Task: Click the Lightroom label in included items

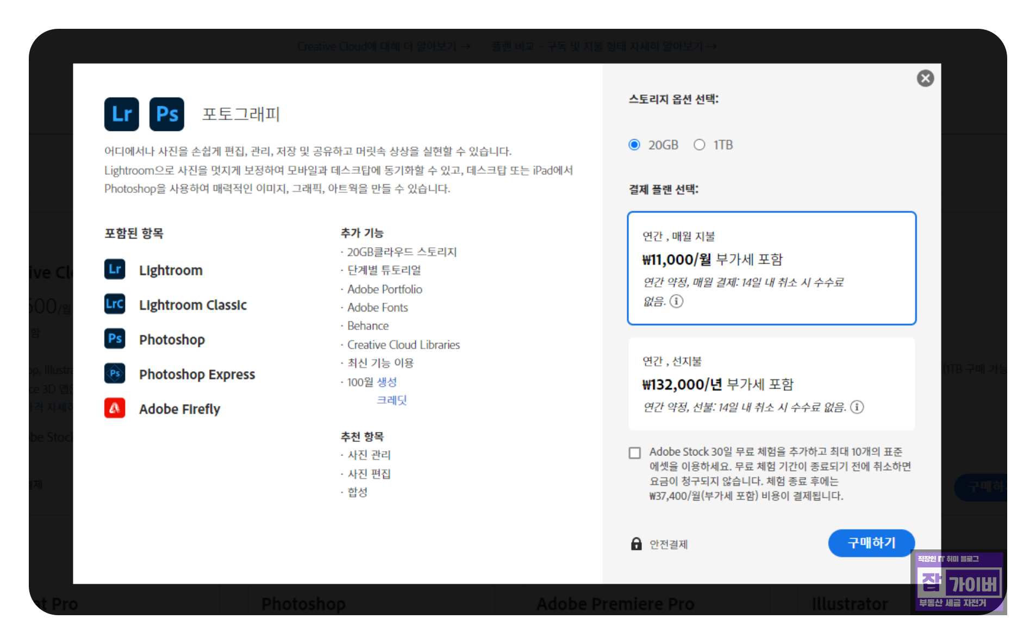Action: click(171, 270)
